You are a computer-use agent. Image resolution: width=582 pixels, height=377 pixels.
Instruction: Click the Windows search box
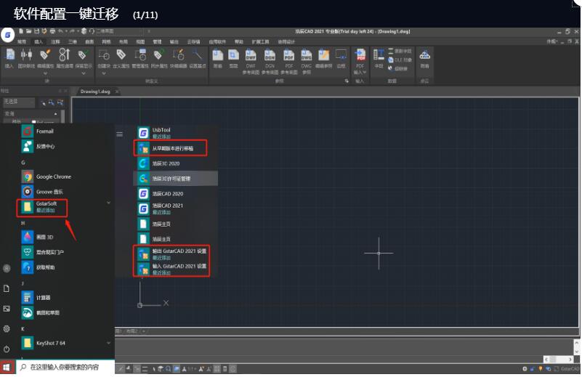(x=65, y=368)
